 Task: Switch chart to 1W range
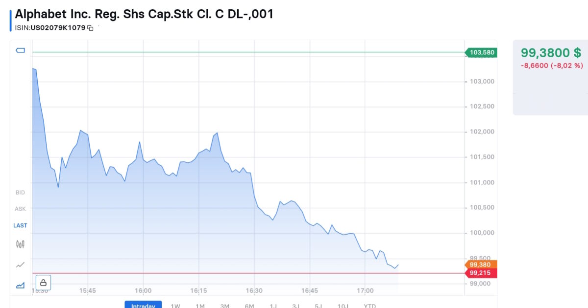tap(175, 306)
